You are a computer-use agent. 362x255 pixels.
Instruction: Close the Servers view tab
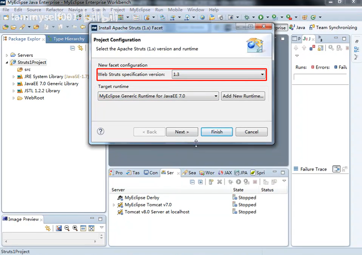(x=178, y=173)
